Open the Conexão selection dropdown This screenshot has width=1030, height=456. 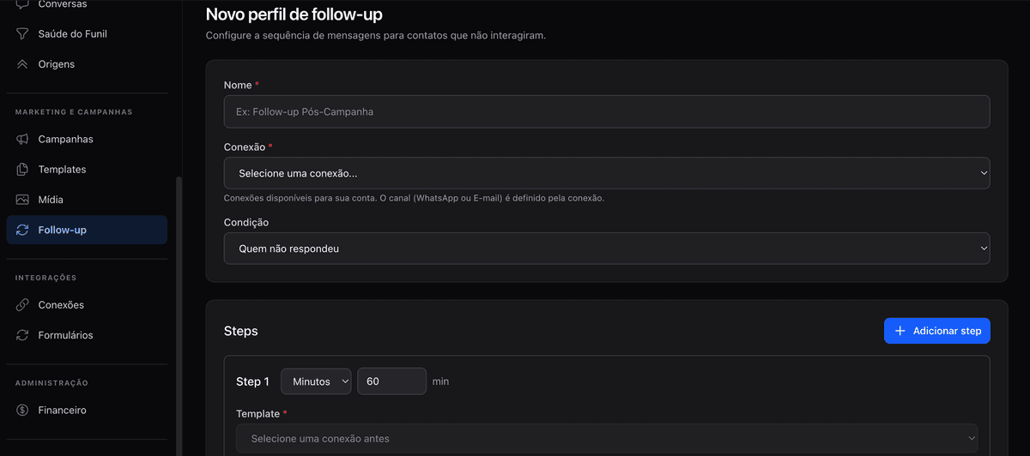click(606, 173)
